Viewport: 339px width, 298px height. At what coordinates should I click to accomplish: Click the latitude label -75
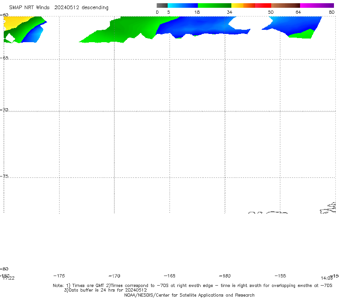tap(4, 176)
